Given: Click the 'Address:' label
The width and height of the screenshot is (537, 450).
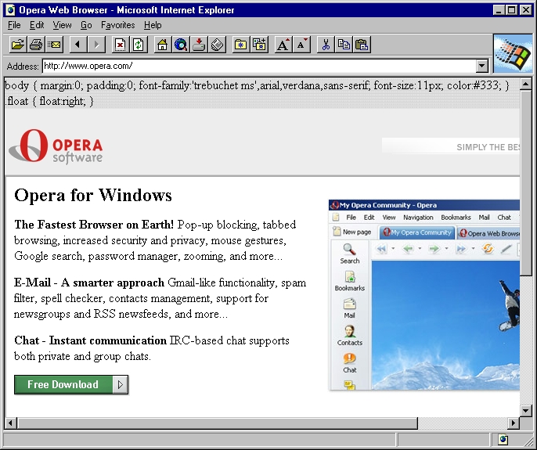Looking at the screenshot, I should tap(23, 67).
